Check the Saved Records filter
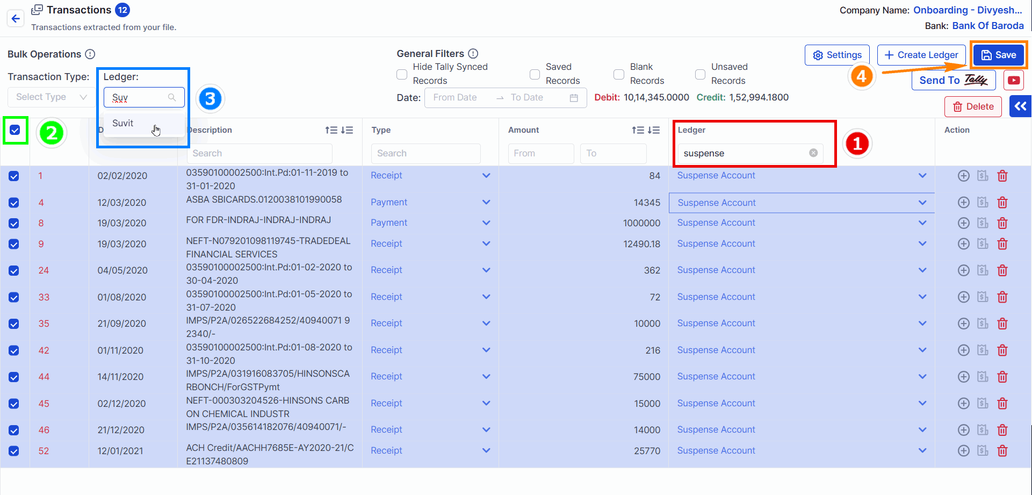This screenshot has width=1032, height=495. point(535,74)
